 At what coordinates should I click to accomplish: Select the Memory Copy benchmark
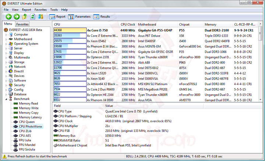click(29, 113)
